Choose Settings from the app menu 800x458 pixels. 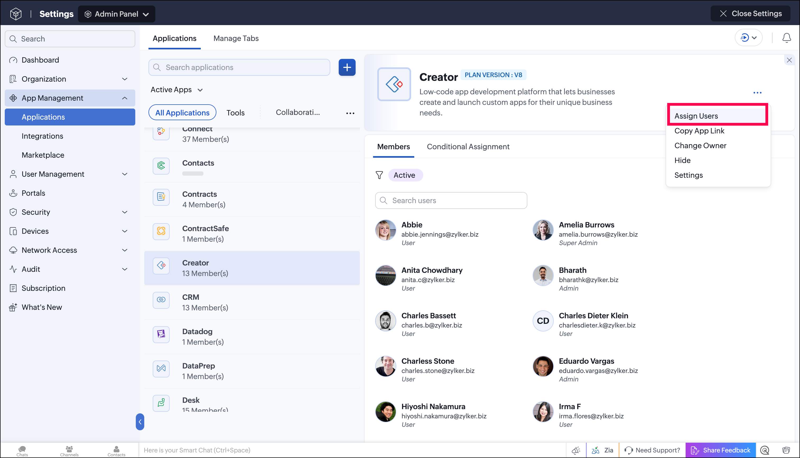[x=688, y=175]
